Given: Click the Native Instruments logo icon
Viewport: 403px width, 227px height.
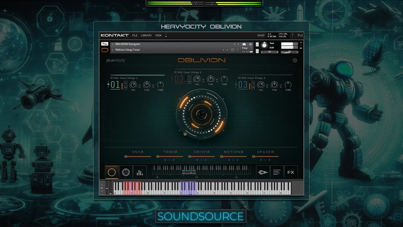Looking at the screenshot, I should click(x=300, y=35).
